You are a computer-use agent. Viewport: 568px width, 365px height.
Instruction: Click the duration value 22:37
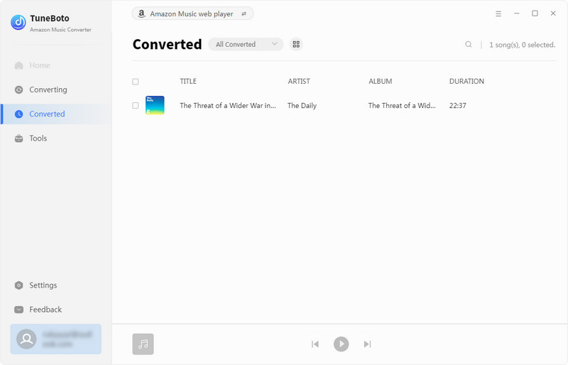[x=457, y=106]
